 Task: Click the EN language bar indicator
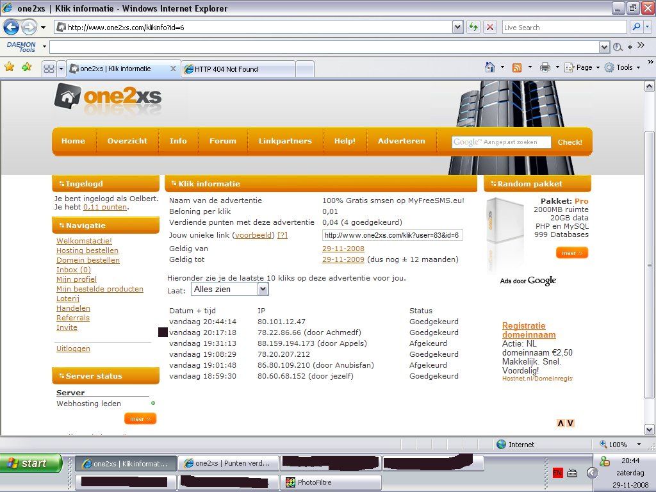(557, 473)
